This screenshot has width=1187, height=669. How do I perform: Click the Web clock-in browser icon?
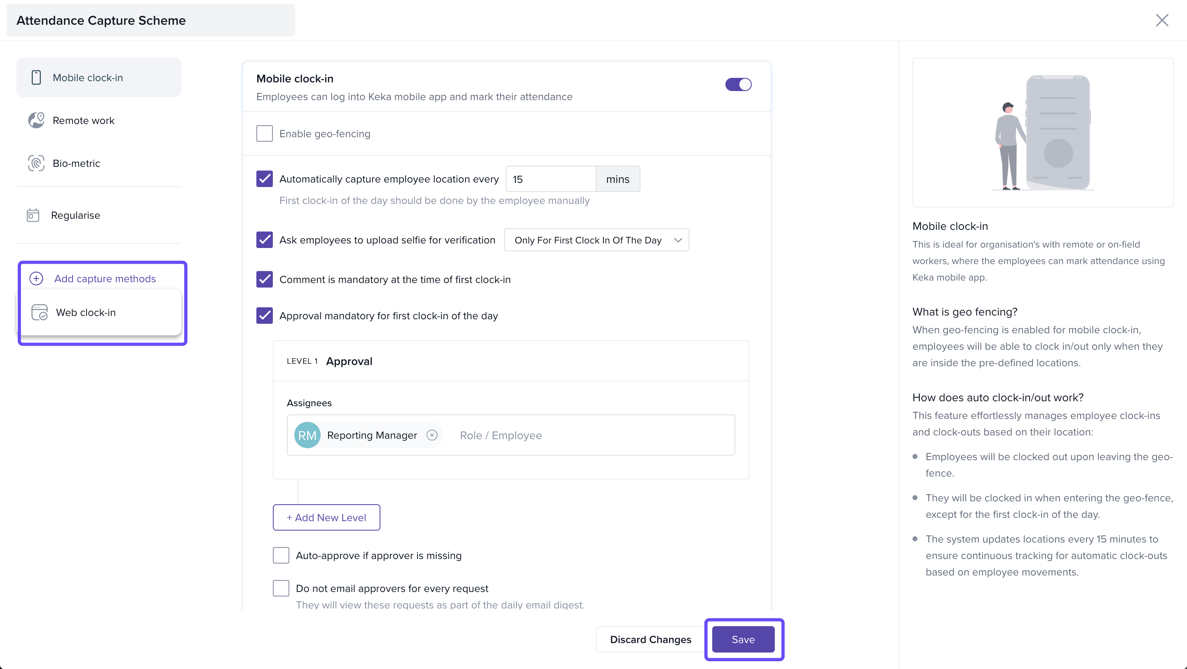pyautogui.click(x=40, y=312)
